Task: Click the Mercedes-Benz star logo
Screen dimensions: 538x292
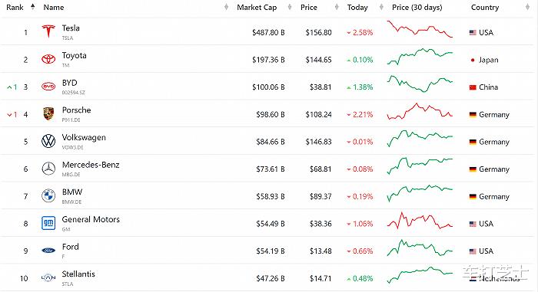Action: (48, 169)
